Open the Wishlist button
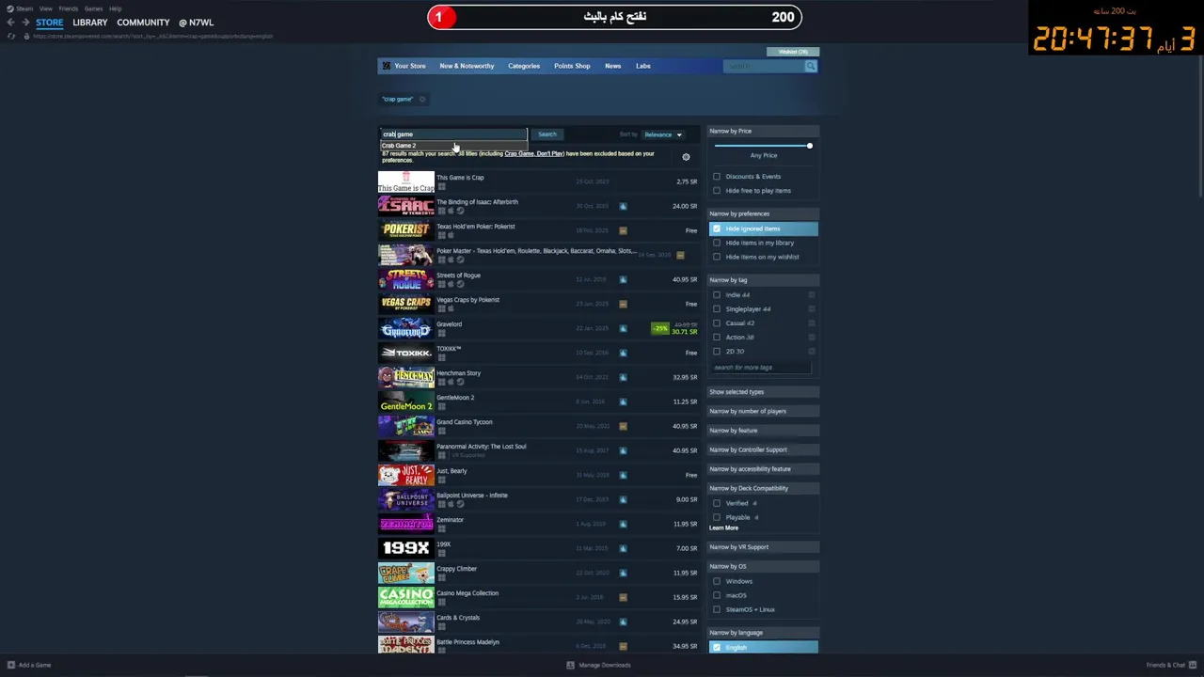 tap(793, 52)
